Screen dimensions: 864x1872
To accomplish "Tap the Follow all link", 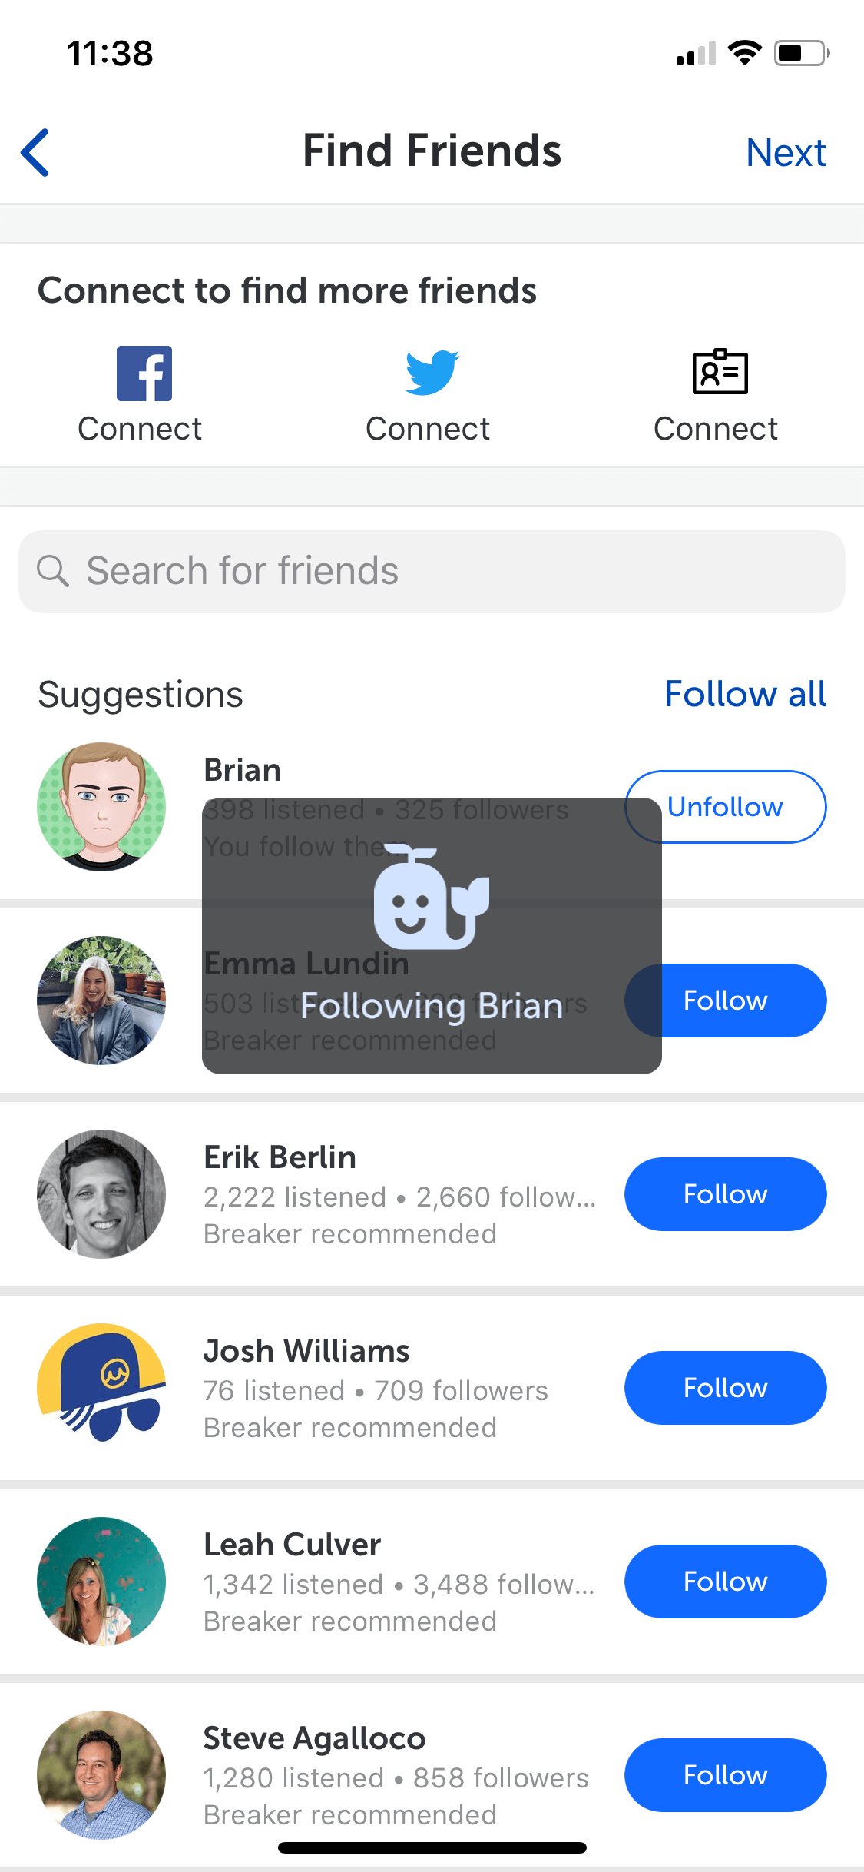I will (745, 694).
